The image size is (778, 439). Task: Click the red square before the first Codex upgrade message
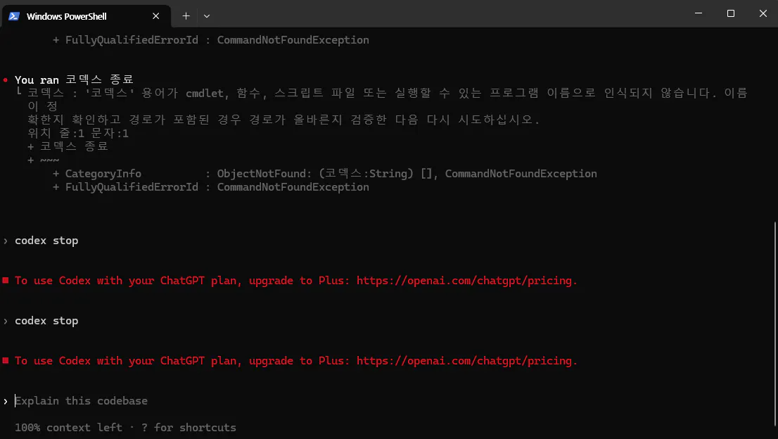(x=6, y=280)
